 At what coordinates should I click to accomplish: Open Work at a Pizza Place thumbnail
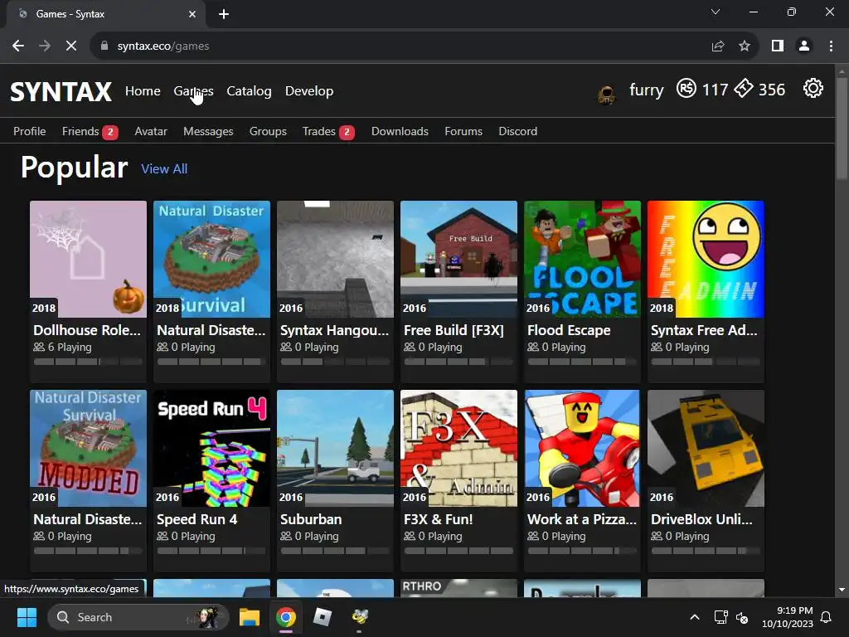[582, 448]
